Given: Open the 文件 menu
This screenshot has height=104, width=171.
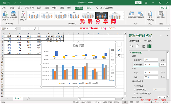Looking at the screenshot, I should (x=4, y=8).
